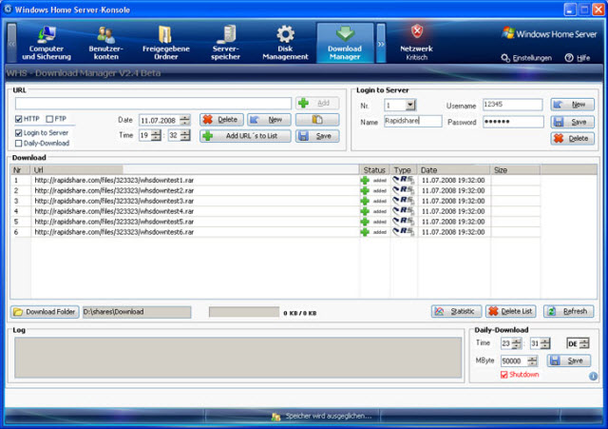608x429 pixels.
Task: Click the green plus Add URL button
Action: 317,103
